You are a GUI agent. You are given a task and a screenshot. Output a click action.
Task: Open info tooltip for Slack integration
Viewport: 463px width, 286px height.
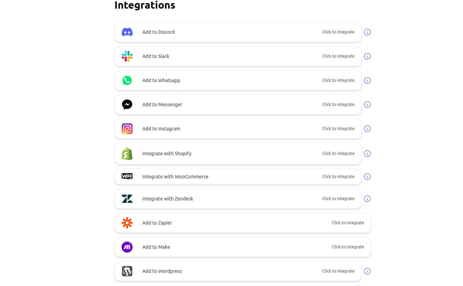point(367,56)
